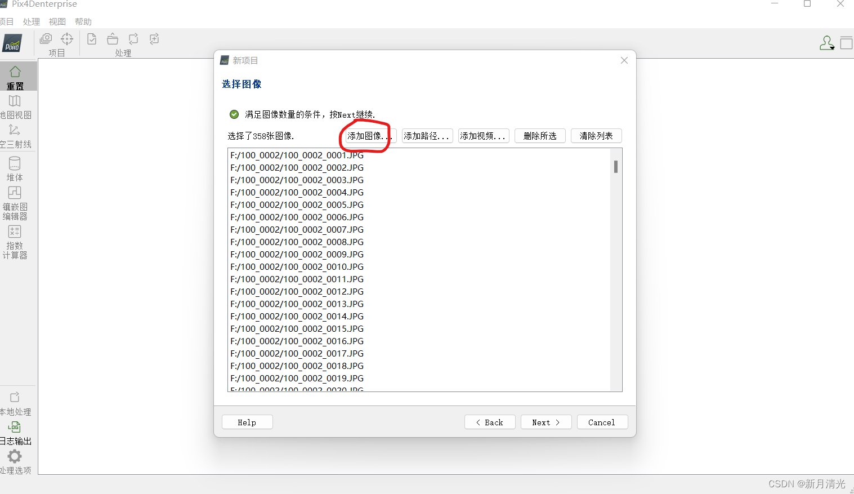Click the 删除所选 button
Image resolution: width=854 pixels, height=494 pixels.
[x=540, y=136]
